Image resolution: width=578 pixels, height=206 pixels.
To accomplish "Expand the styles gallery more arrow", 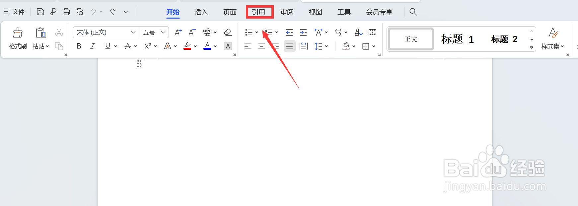I will (x=532, y=47).
